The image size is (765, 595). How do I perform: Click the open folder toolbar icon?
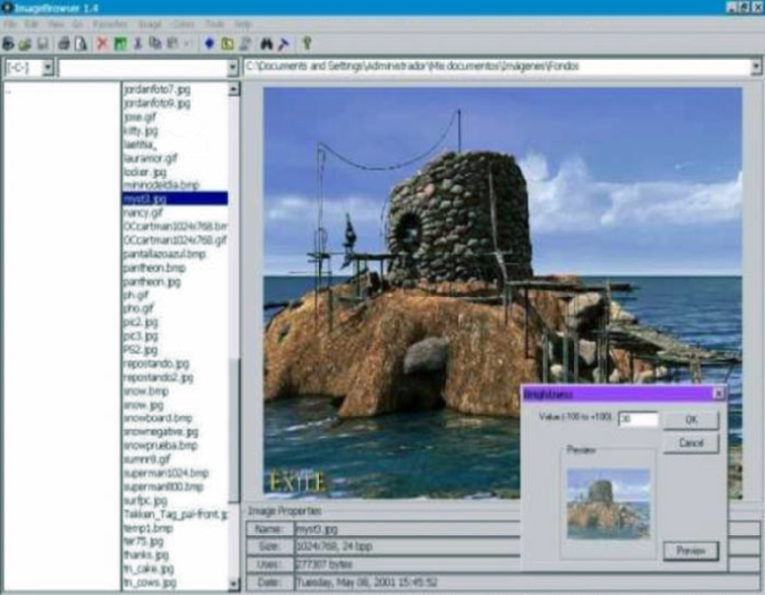tap(25, 44)
